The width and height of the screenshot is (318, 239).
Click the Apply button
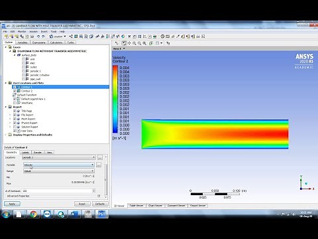tap(12, 204)
